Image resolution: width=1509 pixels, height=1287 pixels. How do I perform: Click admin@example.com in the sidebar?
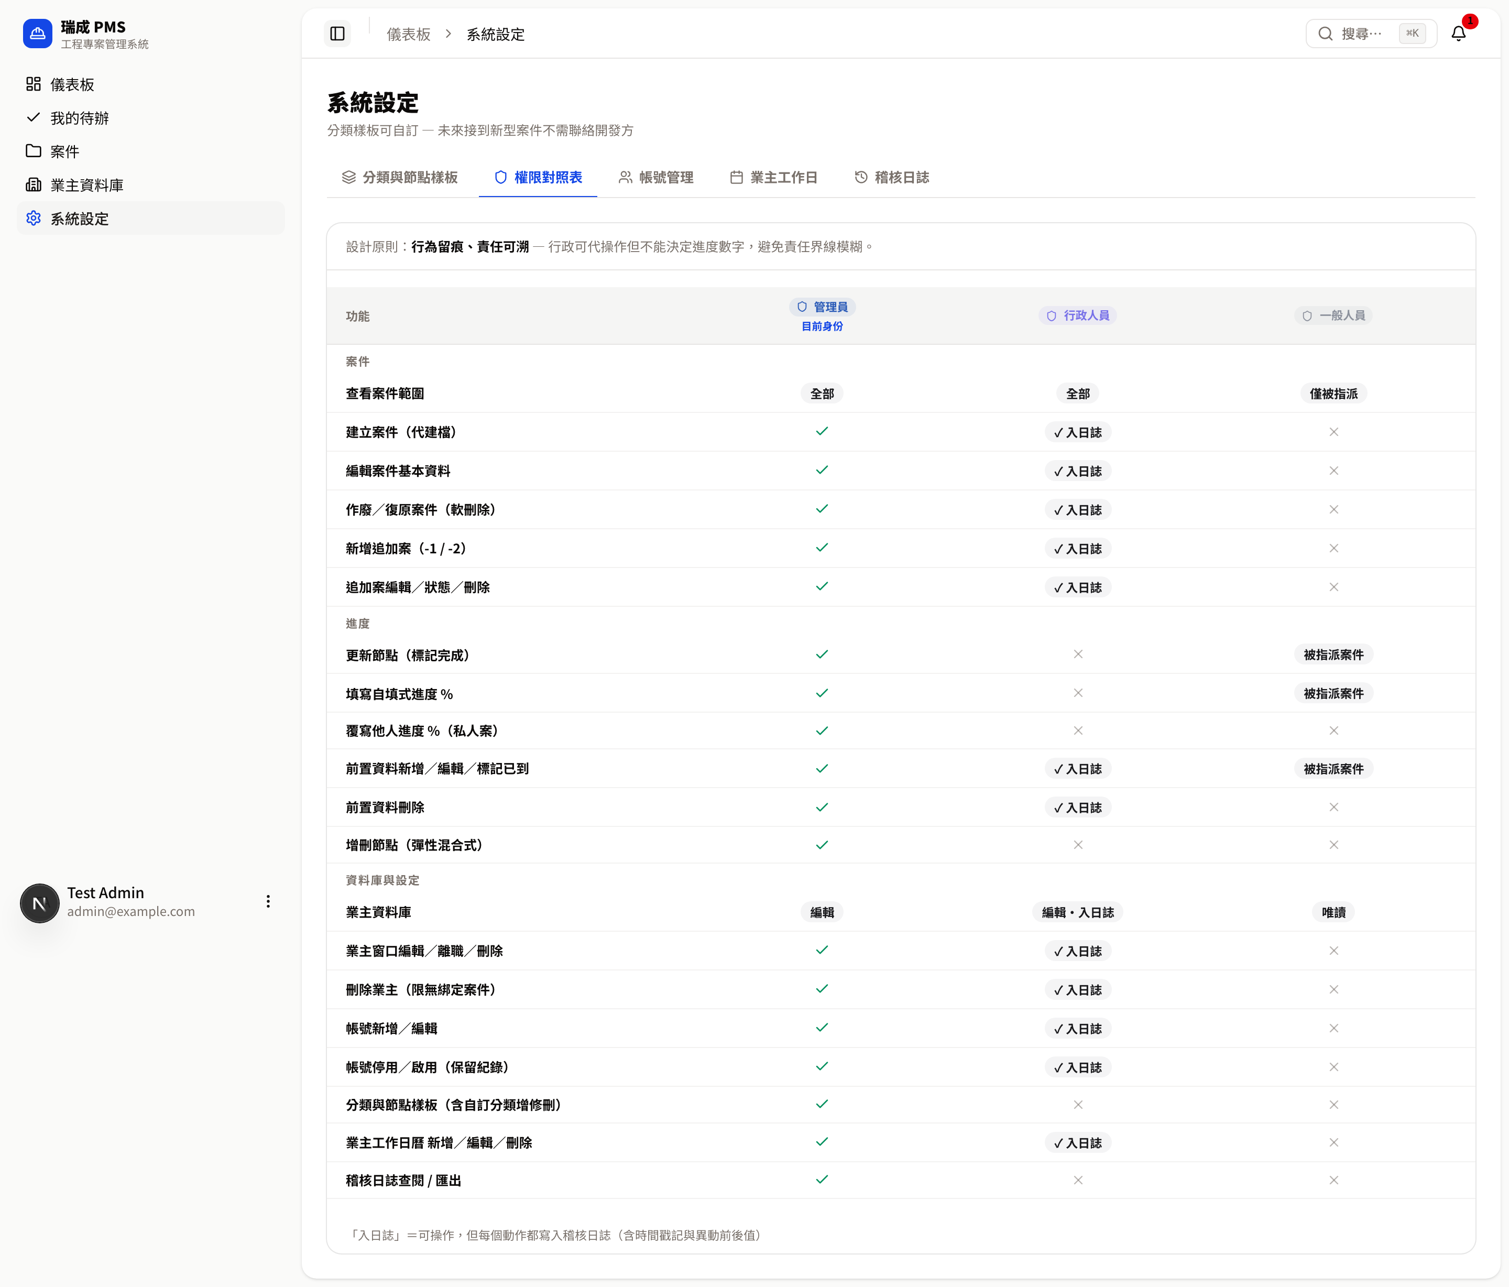(x=131, y=911)
